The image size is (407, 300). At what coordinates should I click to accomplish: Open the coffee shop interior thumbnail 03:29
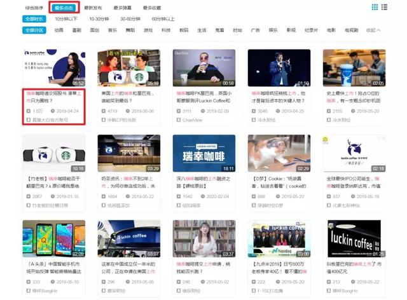(x=128, y=153)
